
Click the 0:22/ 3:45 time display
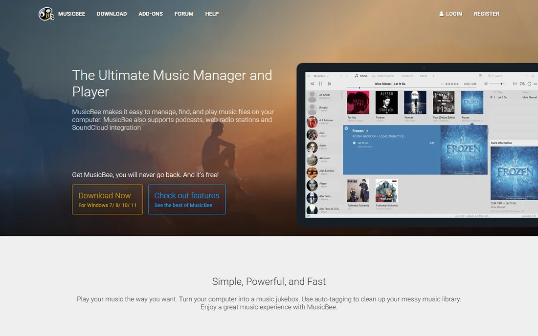(x=470, y=84)
